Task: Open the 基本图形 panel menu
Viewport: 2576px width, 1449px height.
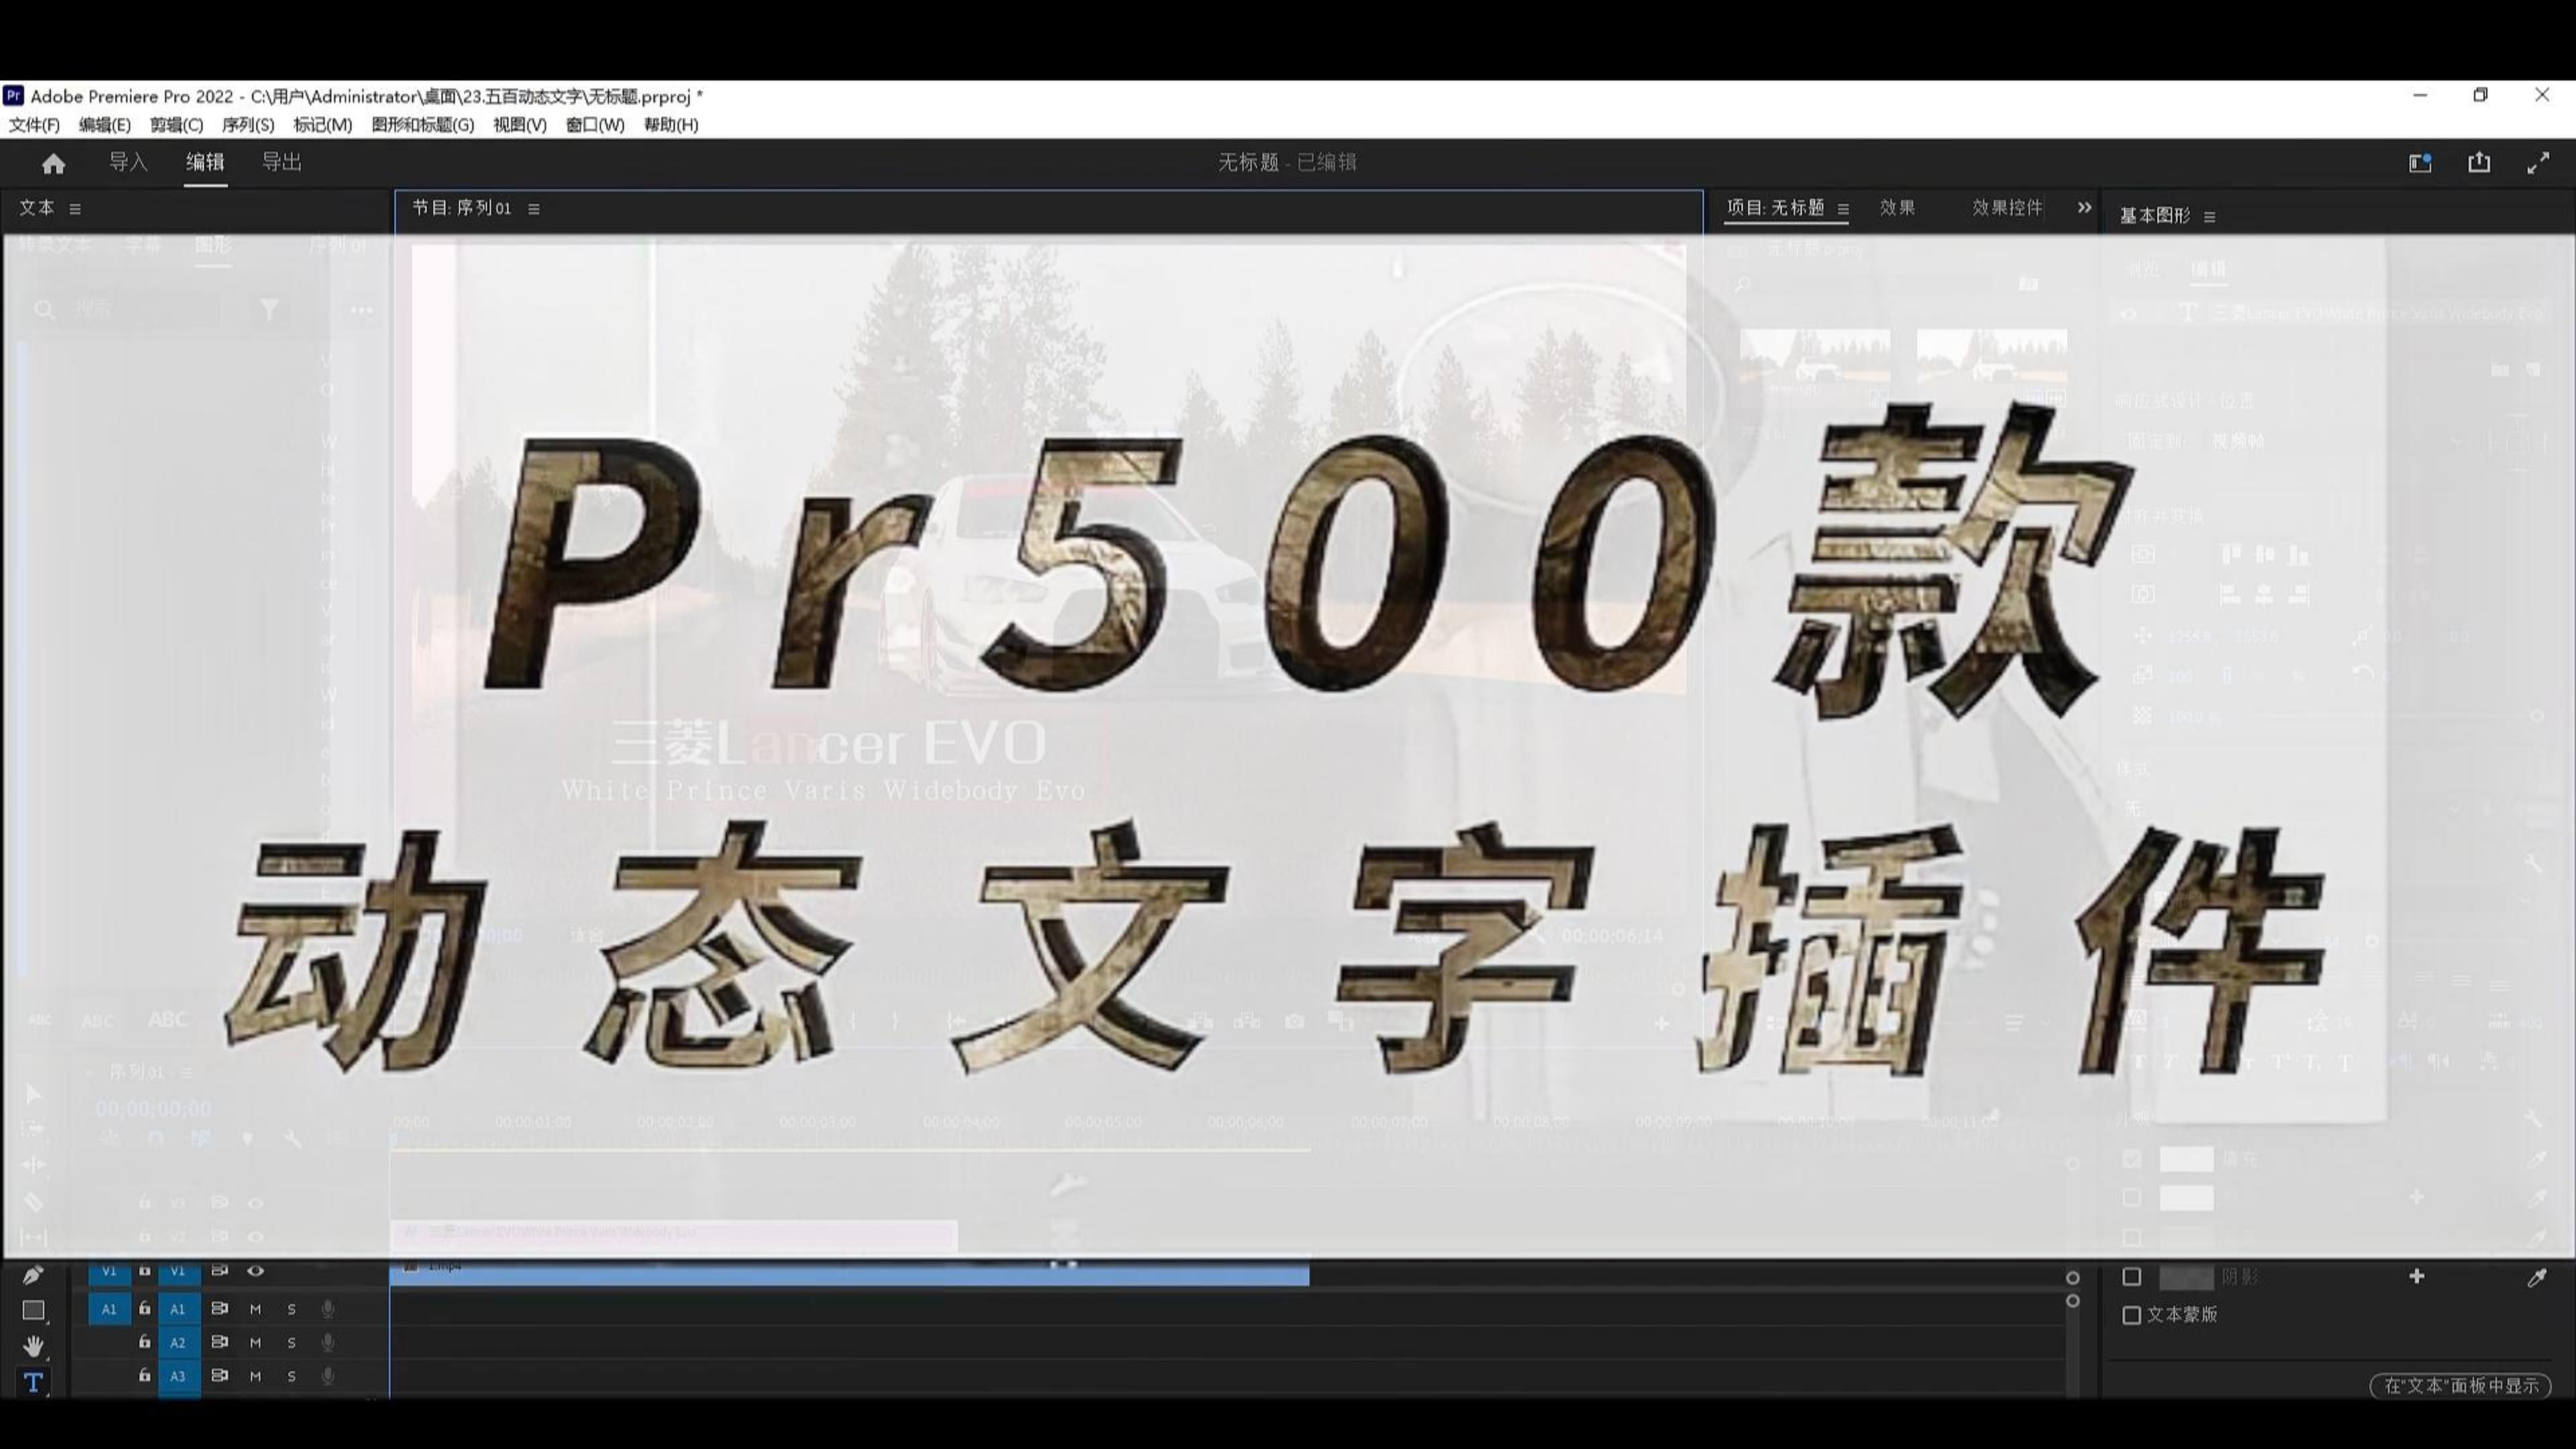Action: 2209,217
